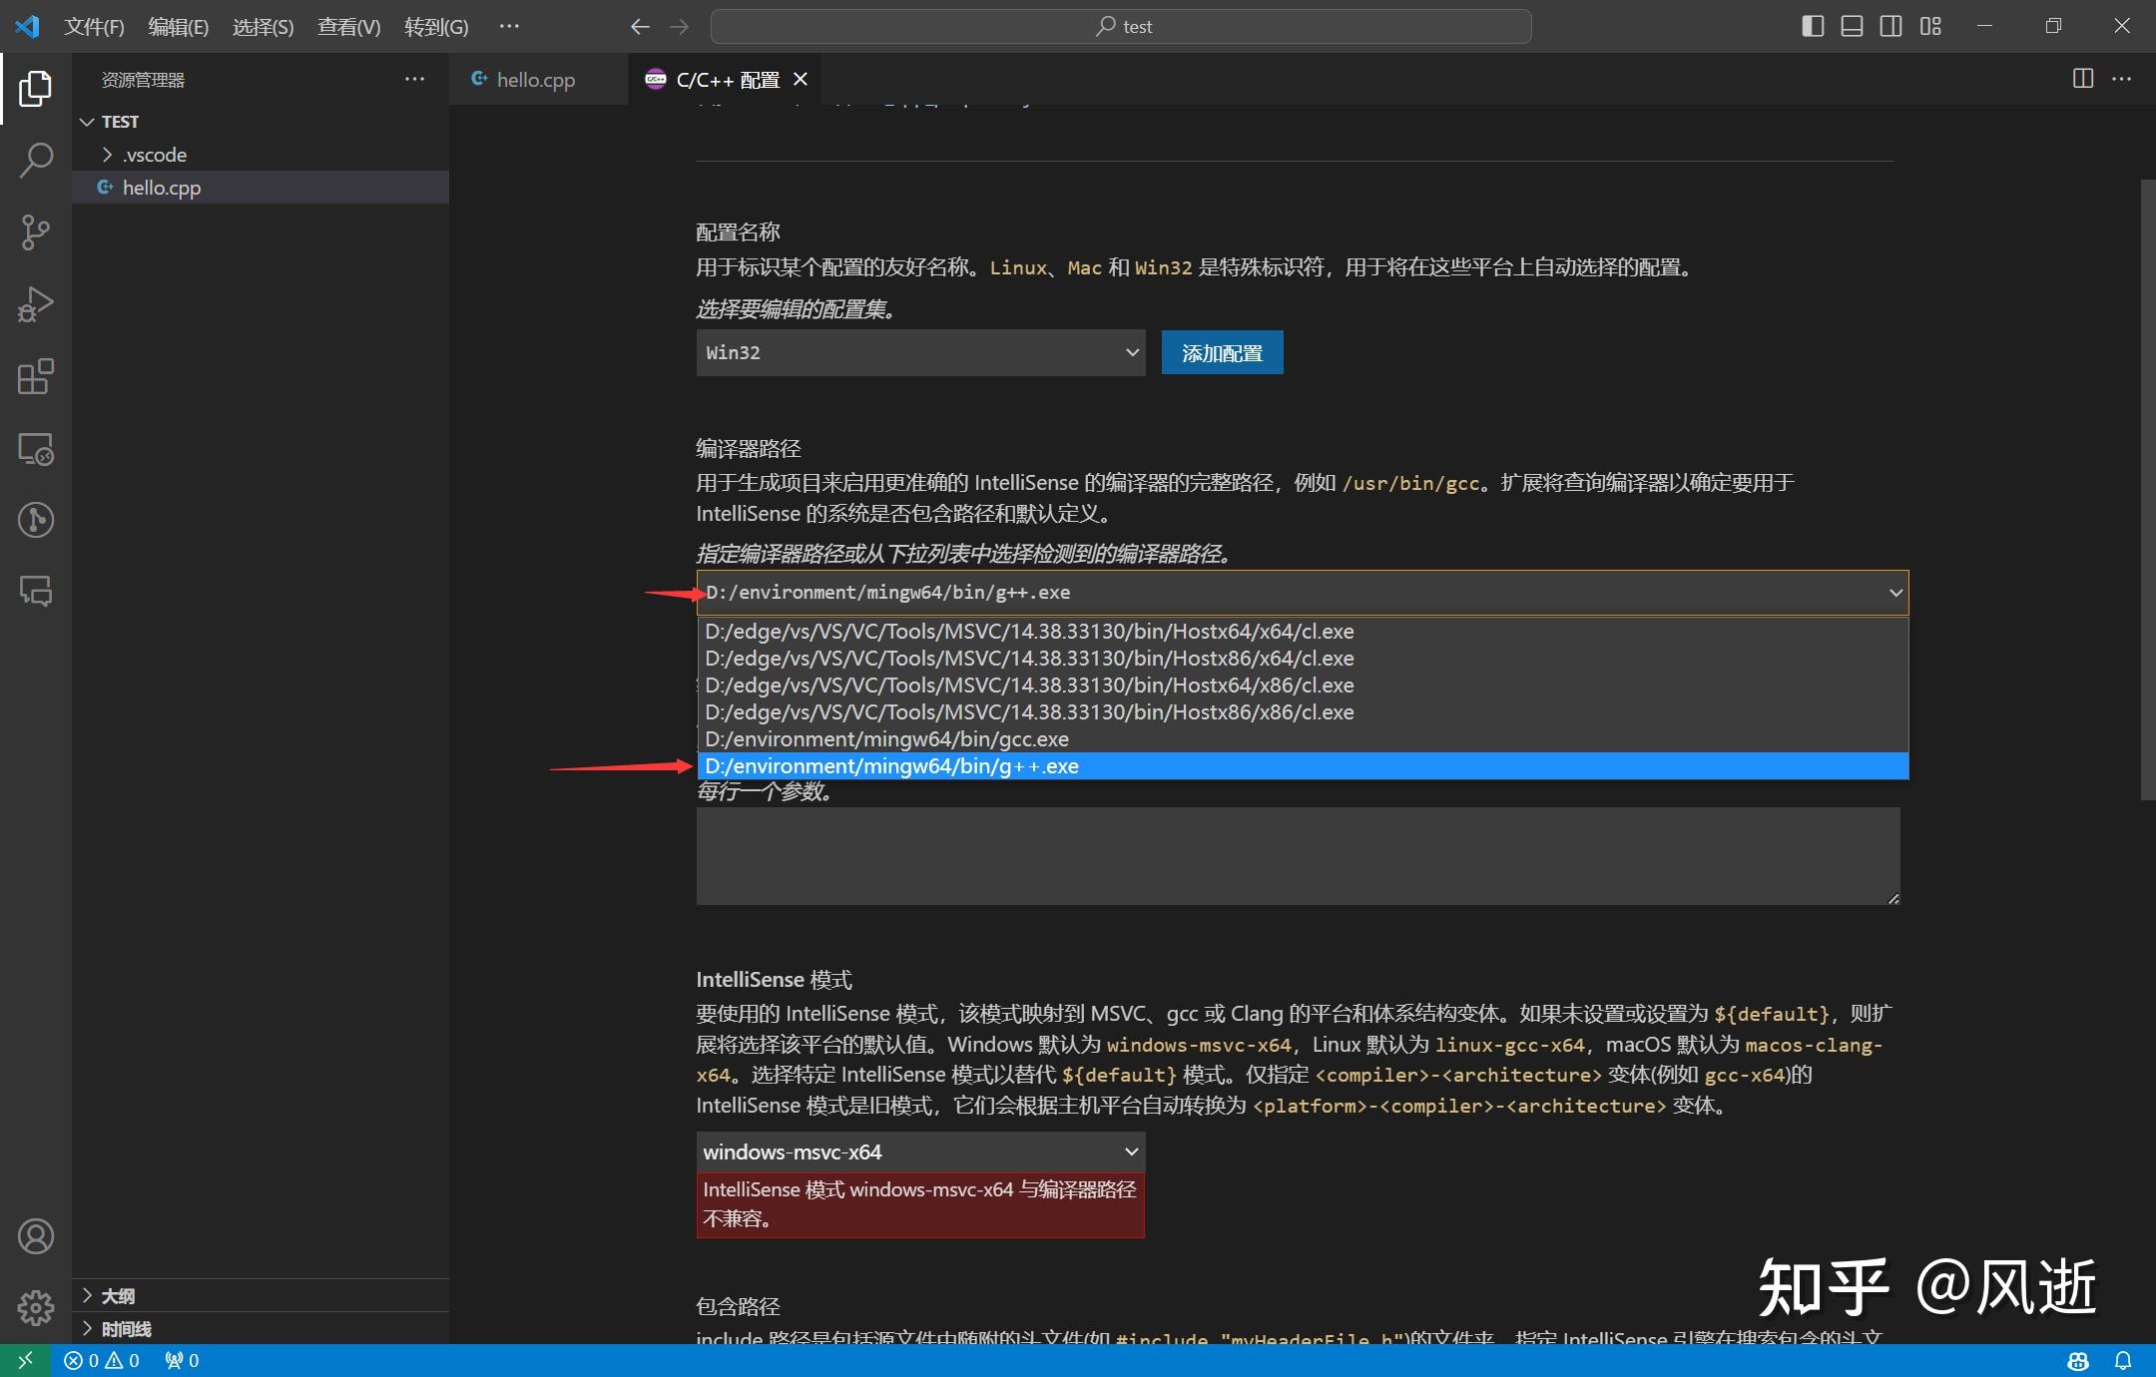Open the Source Control view
Screen dimensions: 2156x1377
click(x=36, y=232)
